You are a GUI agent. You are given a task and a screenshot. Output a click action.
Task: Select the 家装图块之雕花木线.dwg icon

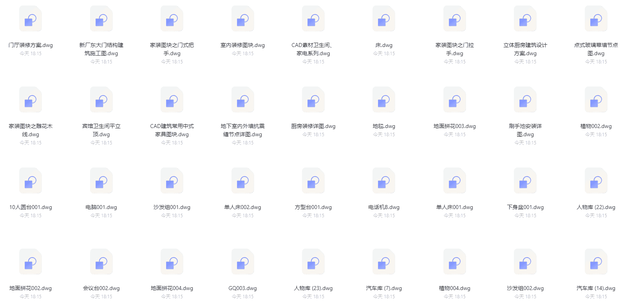(x=31, y=100)
